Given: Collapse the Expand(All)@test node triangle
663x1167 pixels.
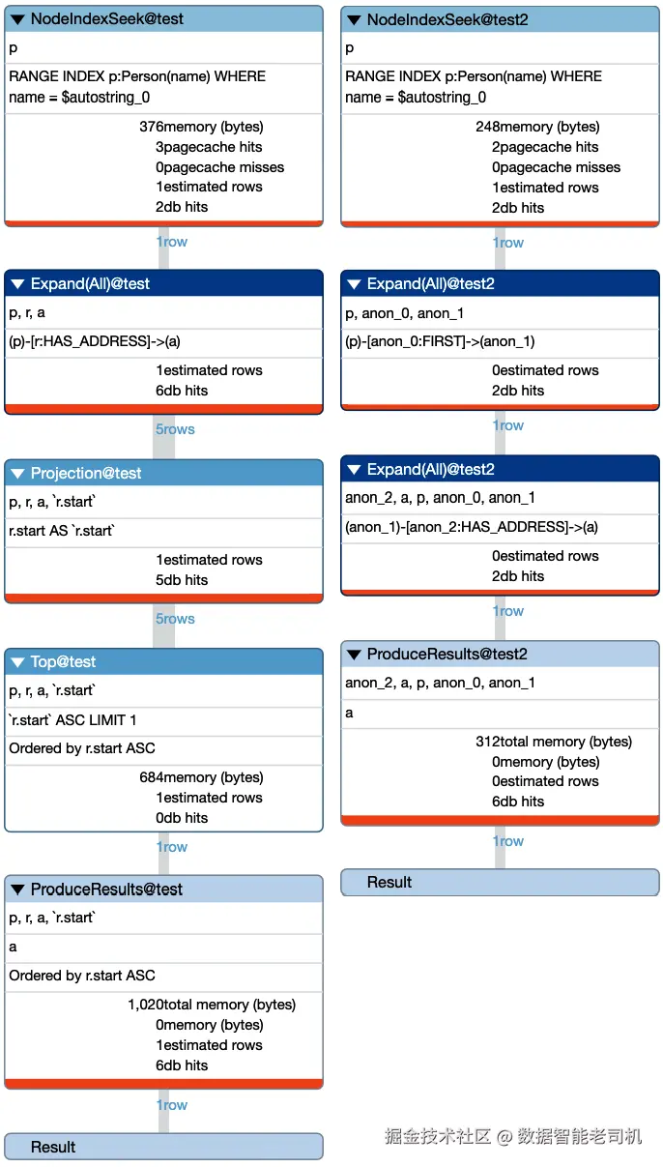Looking at the screenshot, I should click(x=17, y=284).
